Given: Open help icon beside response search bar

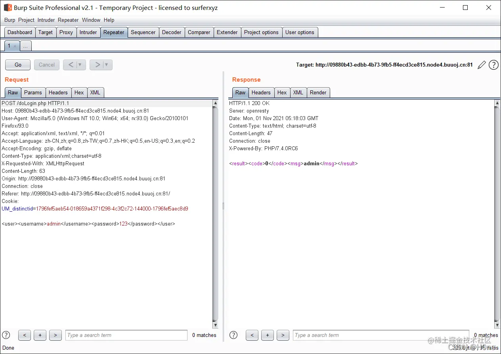Looking at the screenshot, I should pos(233,335).
